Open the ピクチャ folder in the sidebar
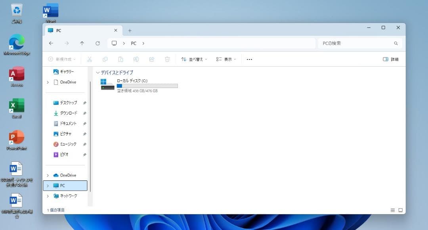 click(67, 134)
